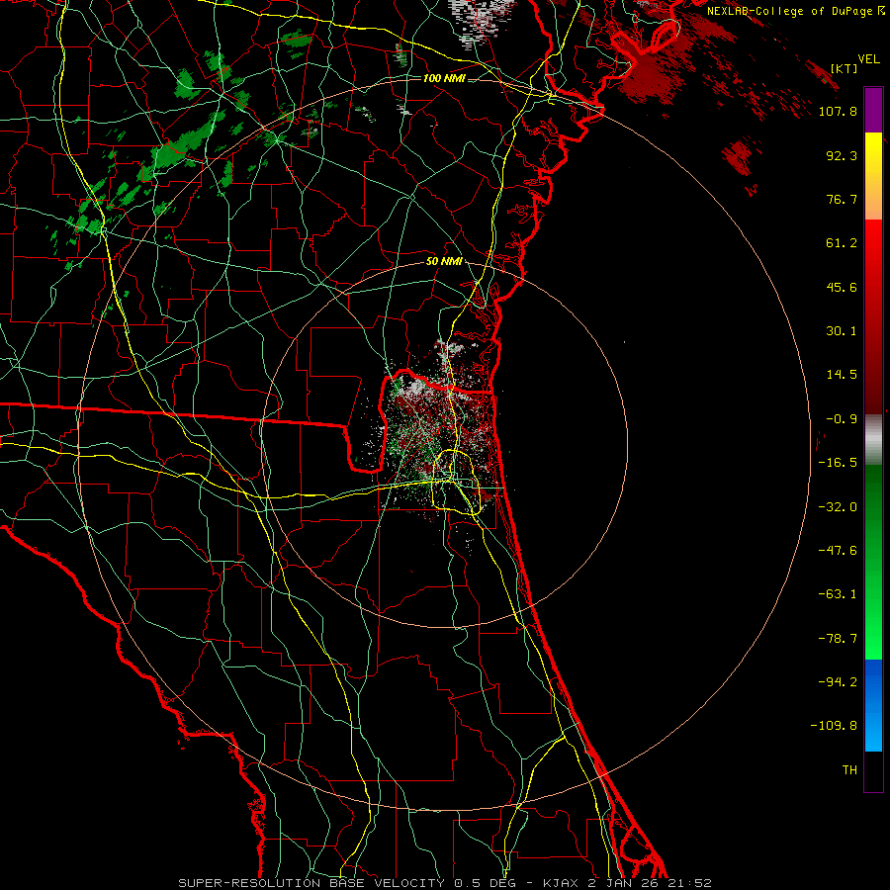Click the -47.6 velocity scale value
This screenshot has width=890, height=890.
838,551
